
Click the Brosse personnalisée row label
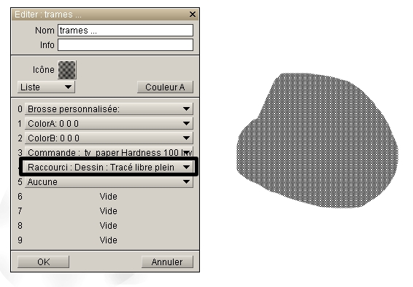pos(74,109)
